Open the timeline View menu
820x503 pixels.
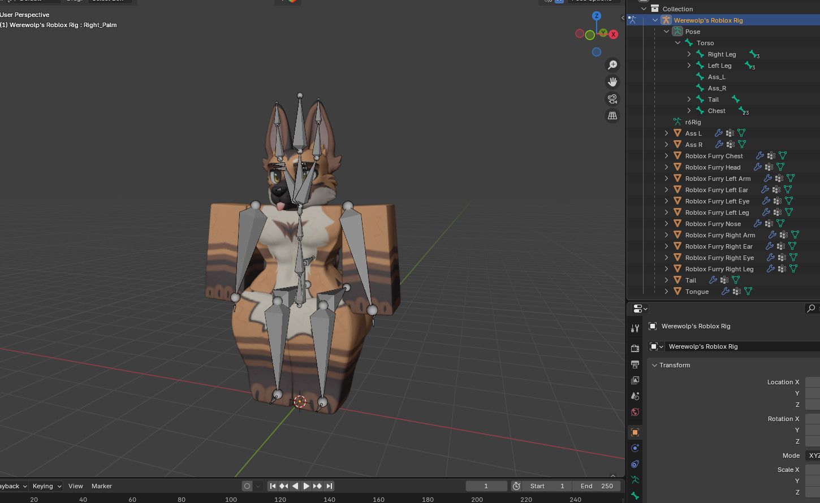pyautogui.click(x=76, y=486)
